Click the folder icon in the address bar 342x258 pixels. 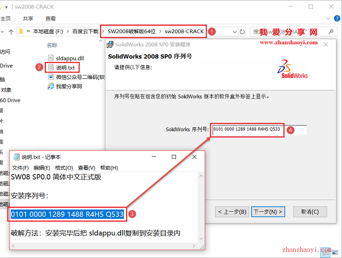point(21,32)
